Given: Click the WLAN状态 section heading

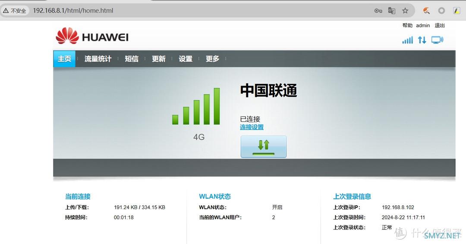Looking at the screenshot, I should [x=215, y=196].
